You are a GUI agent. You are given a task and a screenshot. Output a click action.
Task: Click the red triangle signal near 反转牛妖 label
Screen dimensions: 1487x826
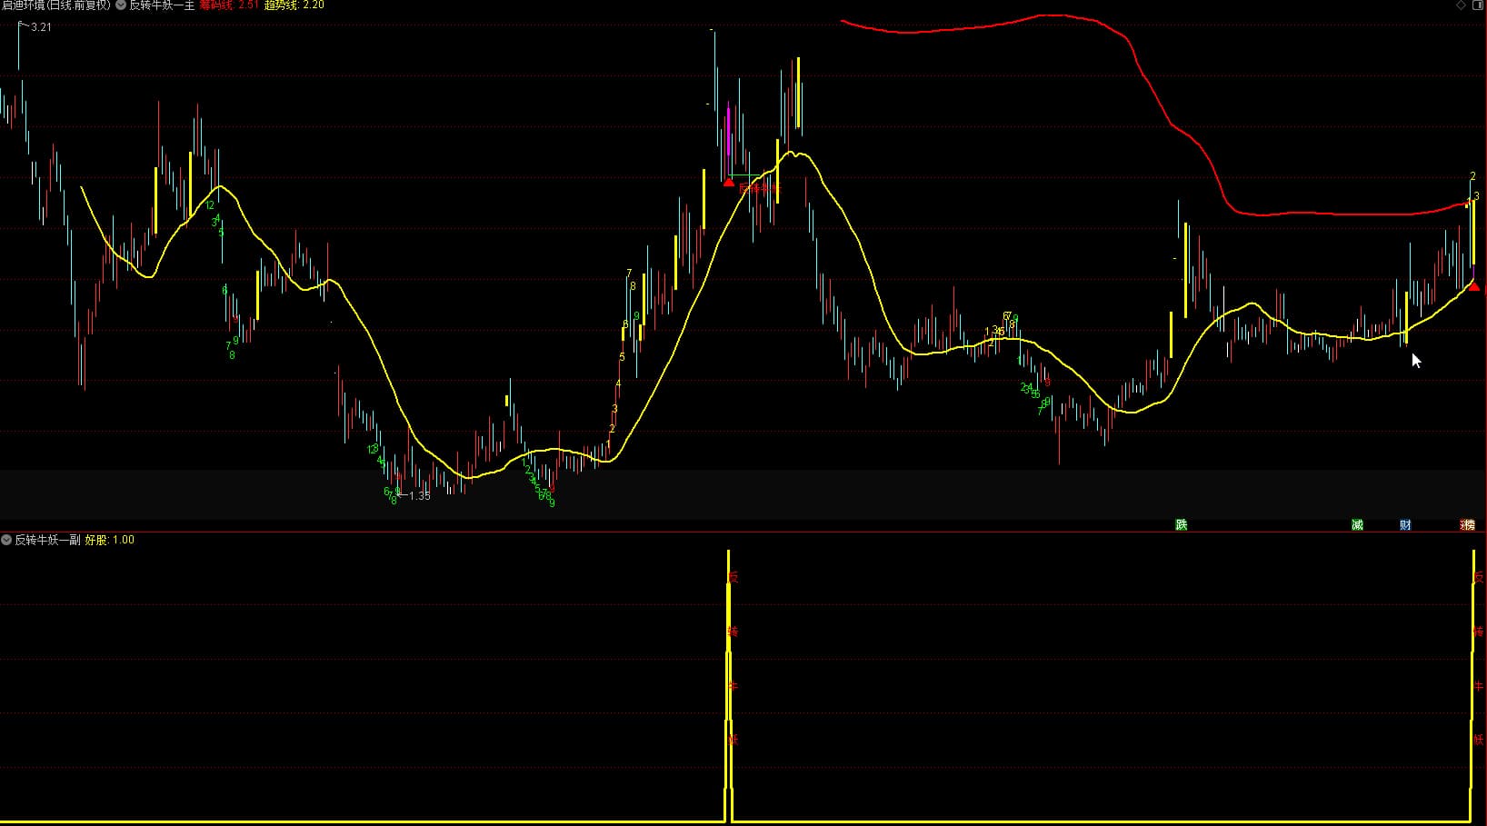[728, 183]
